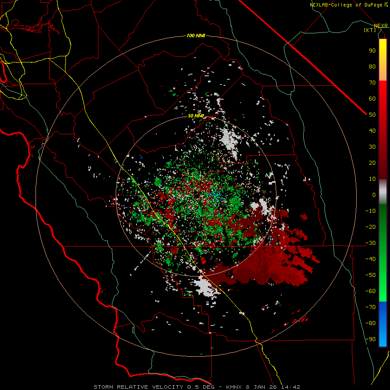
Task: Click the -70 kt scale label
Action: [x=370, y=307]
